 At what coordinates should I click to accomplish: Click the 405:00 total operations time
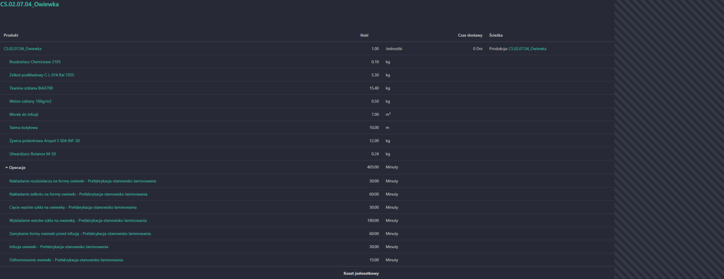point(373,167)
